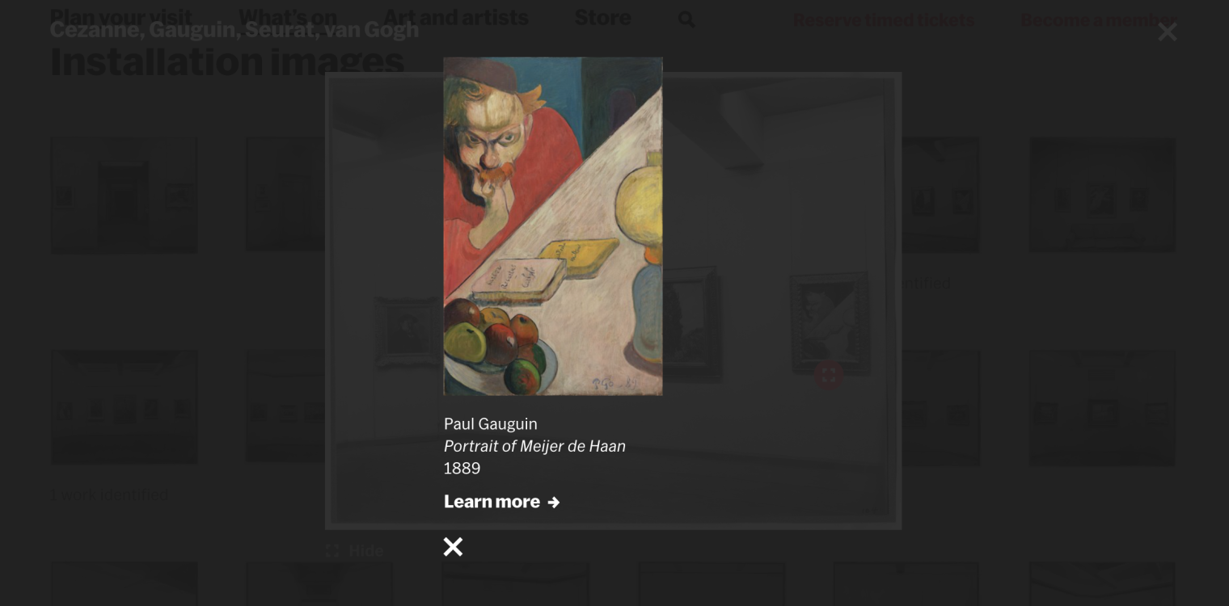Screen dimensions: 1229x606
Task: Open the Store menu item
Action: point(602,16)
